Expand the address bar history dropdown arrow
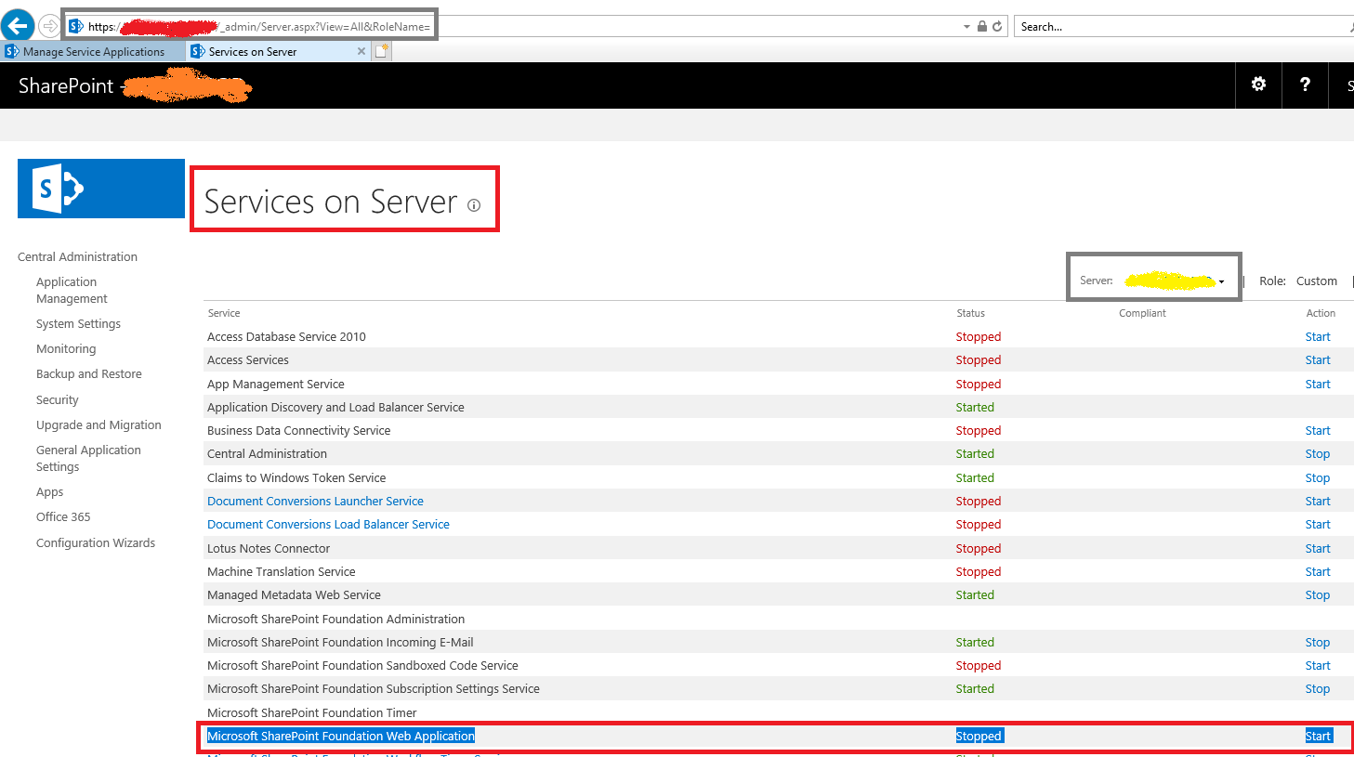 [966, 26]
